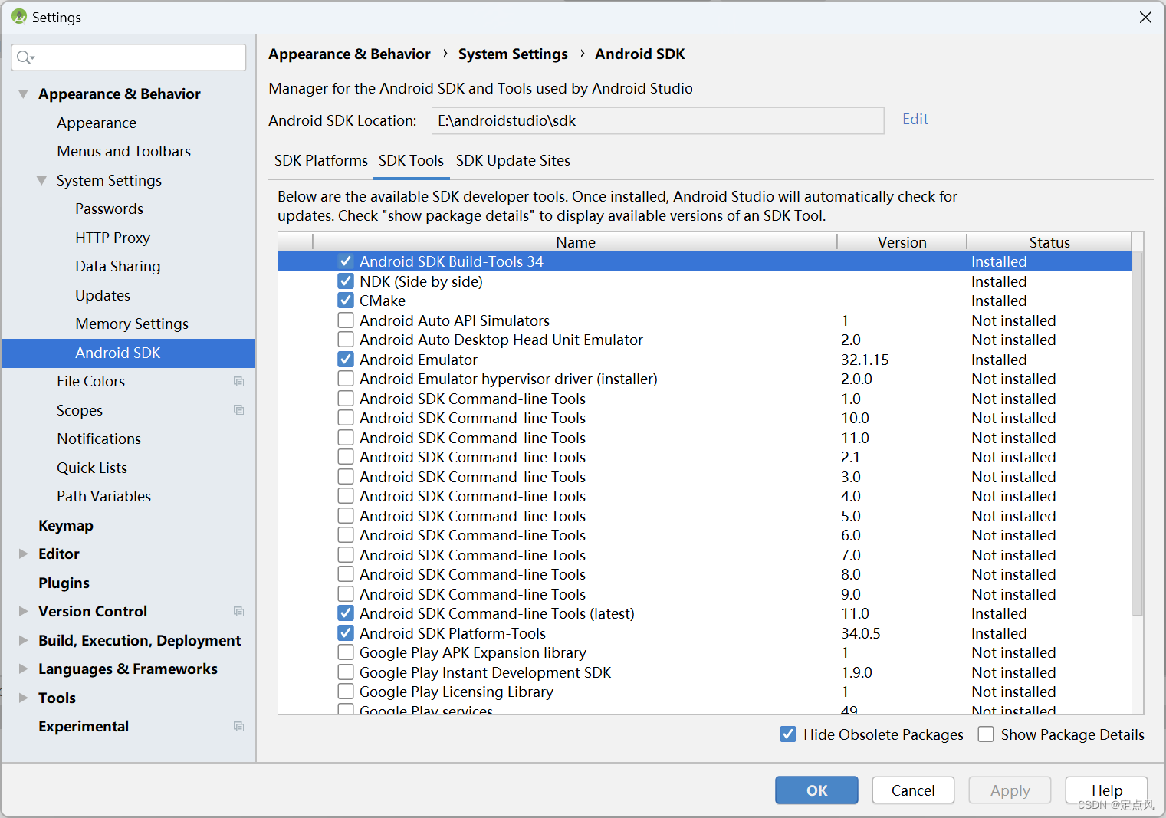Viewport: 1166px width, 818px height.
Task: Click the Help button
Action: (1106, 790)
